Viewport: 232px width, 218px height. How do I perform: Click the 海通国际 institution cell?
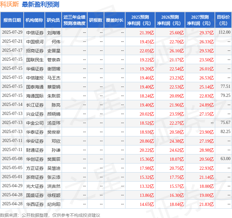pyautogui.click(x=35, y=96)
